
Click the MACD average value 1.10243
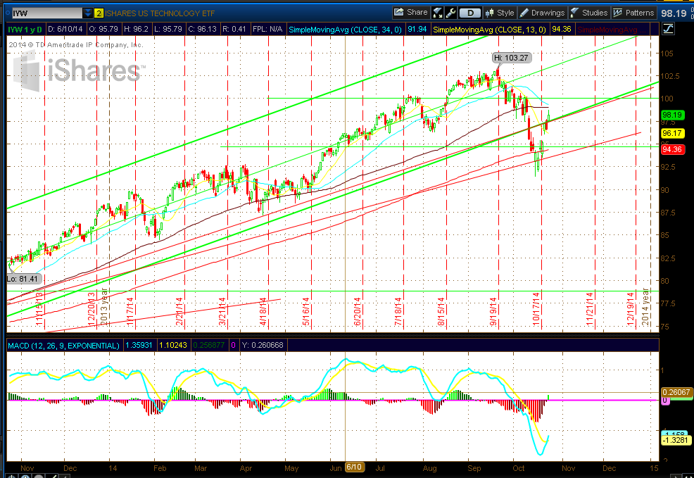173,345
